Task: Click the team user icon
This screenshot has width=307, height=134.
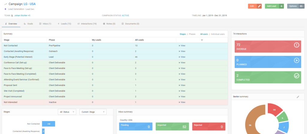Action: click(12, 16)
